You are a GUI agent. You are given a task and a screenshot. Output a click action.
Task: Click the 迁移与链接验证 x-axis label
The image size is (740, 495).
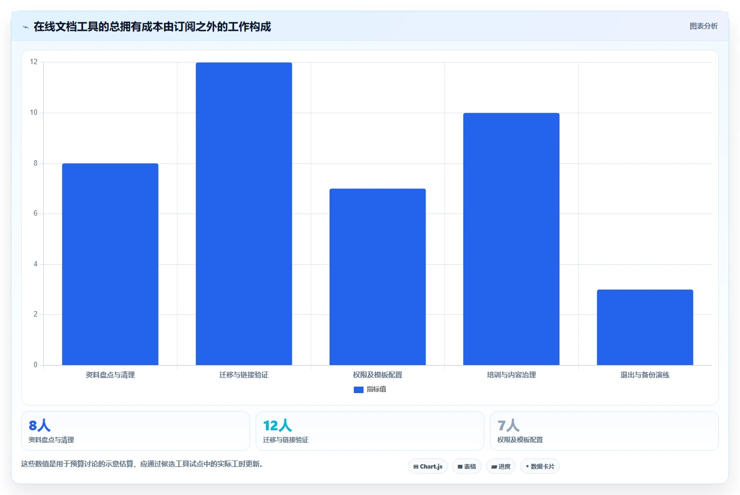tap(244, 375)
